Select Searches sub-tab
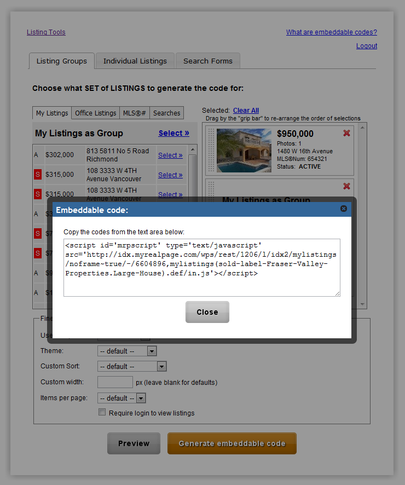 (x=166, y=113)
